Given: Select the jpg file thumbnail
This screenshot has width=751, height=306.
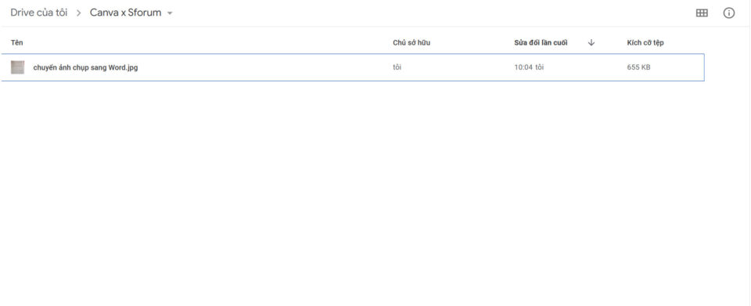Looking at the screenshot, I should 18,67.
